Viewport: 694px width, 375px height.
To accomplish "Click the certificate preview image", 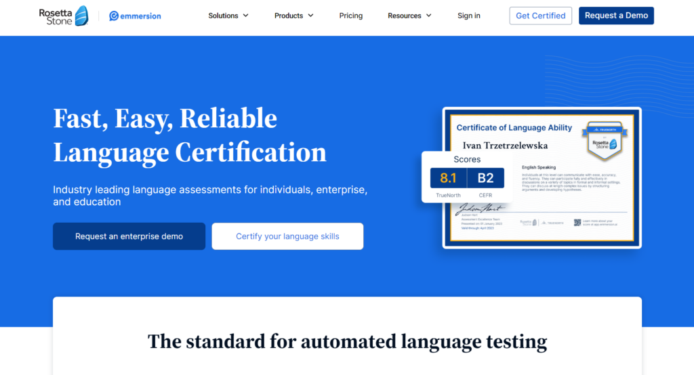I will point(542,178).
